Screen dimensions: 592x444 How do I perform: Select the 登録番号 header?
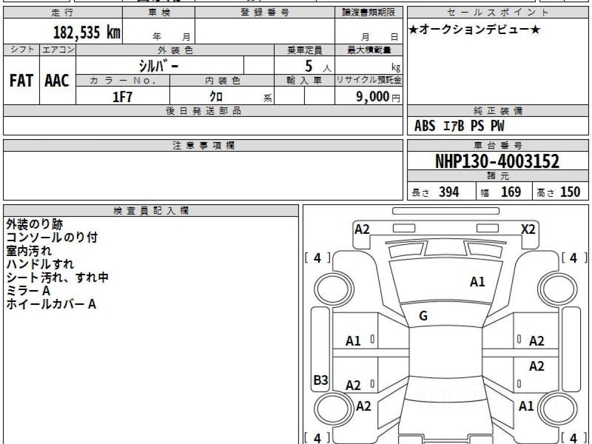tap(265, 13)
